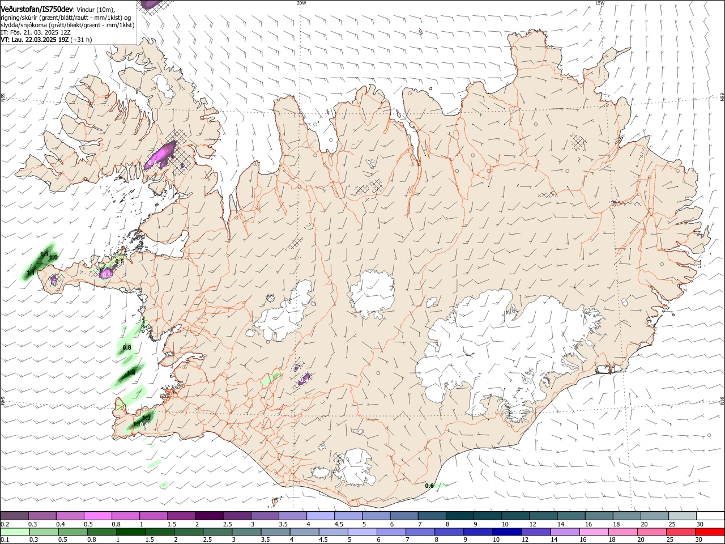
Task: Pick the light lavender 4 swatch in top legend row
Action: coord(321,516)
